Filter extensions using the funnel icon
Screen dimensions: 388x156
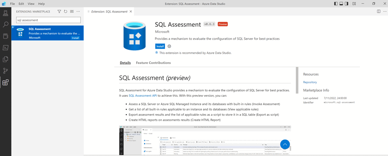click(59, 12)
